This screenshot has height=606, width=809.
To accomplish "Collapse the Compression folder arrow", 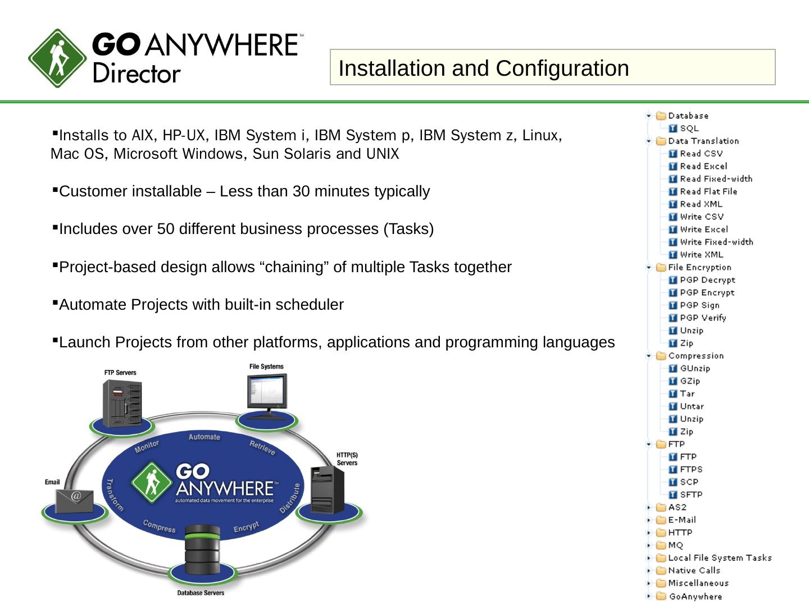I will (649, 356).
